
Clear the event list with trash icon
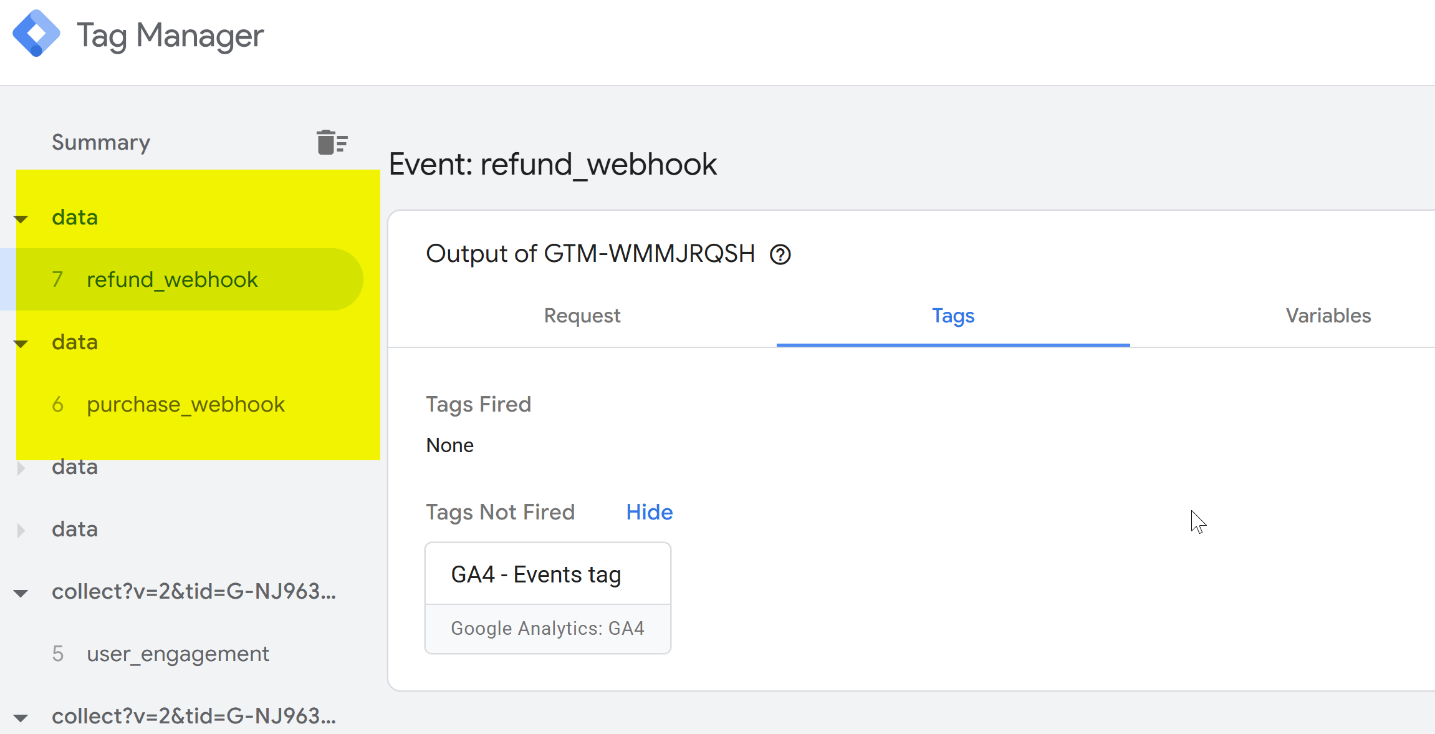click(x=332, y=142)
